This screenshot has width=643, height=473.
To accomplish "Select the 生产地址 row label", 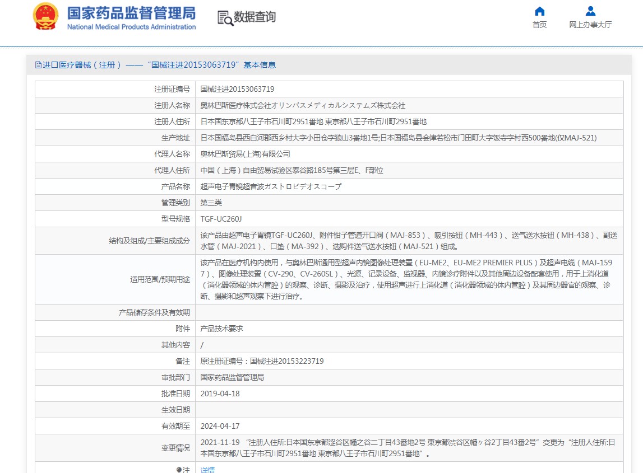I will click(176, 138).
